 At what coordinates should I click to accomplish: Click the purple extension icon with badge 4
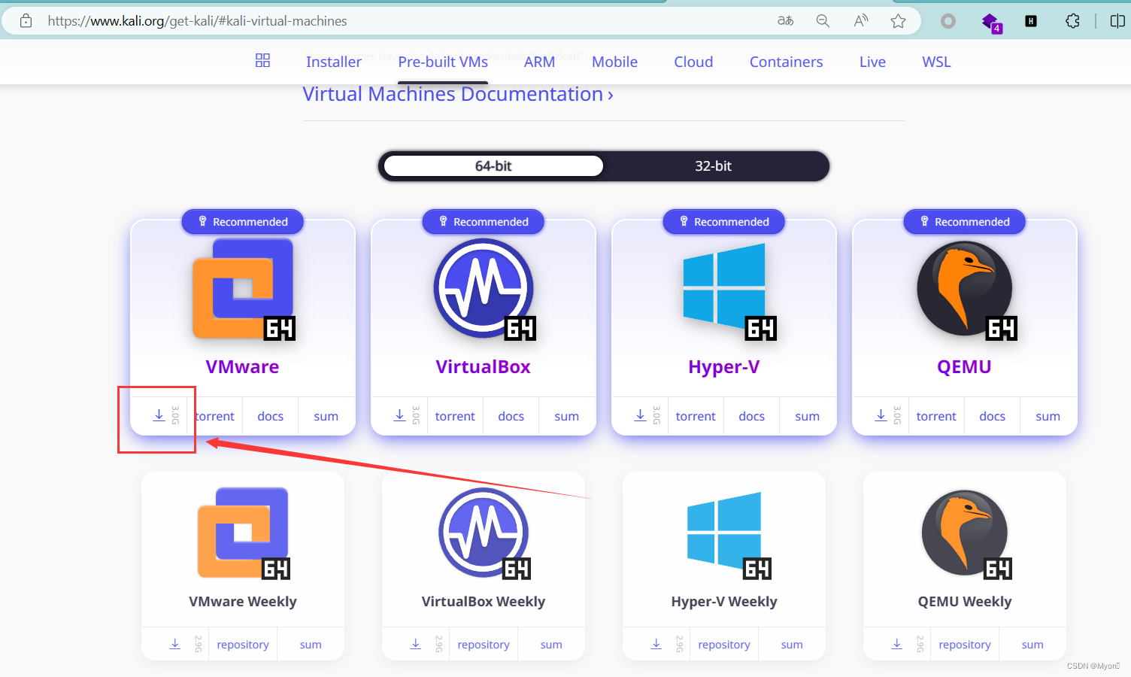pos(991,22)
